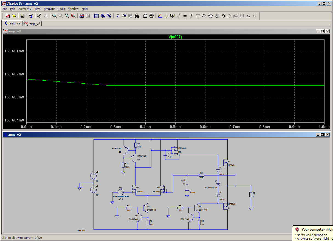Click the 0.5ms horizontal axis label
Screen dimensions: 333x241
175,127
